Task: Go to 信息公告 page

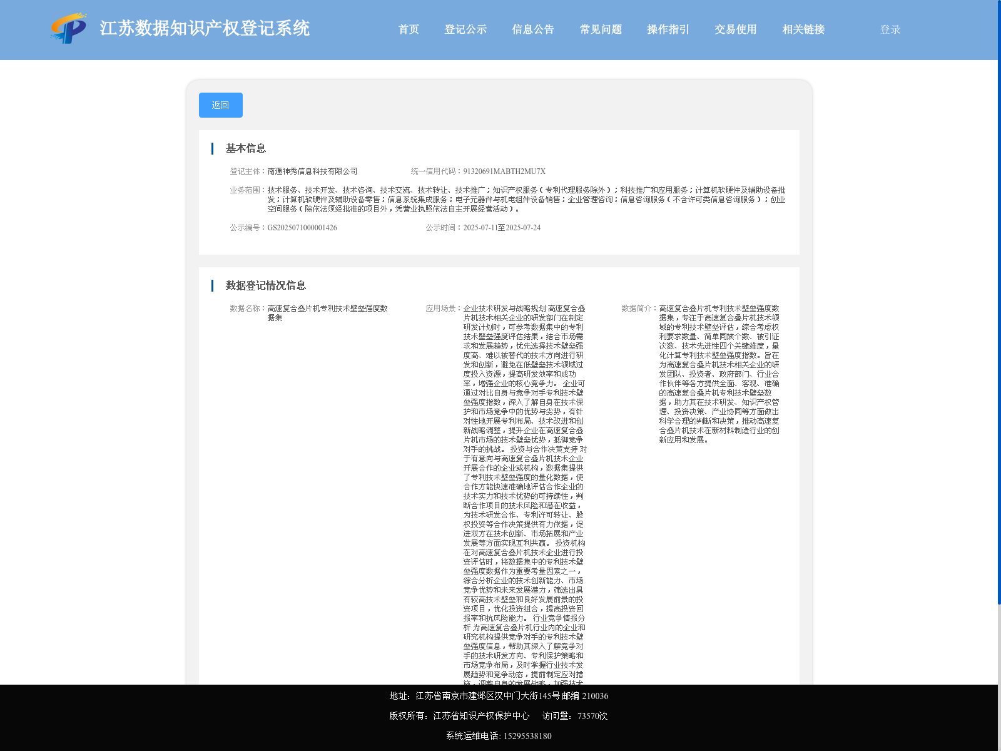Action: (x=533, y=29)
